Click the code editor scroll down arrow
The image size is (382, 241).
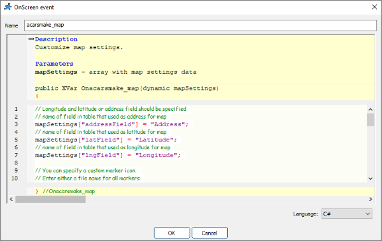coord(371,179)
